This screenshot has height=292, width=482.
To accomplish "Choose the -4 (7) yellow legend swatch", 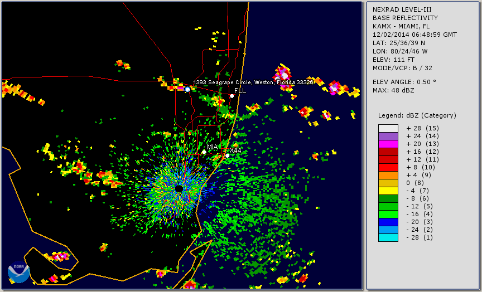I will pos(388,191).
